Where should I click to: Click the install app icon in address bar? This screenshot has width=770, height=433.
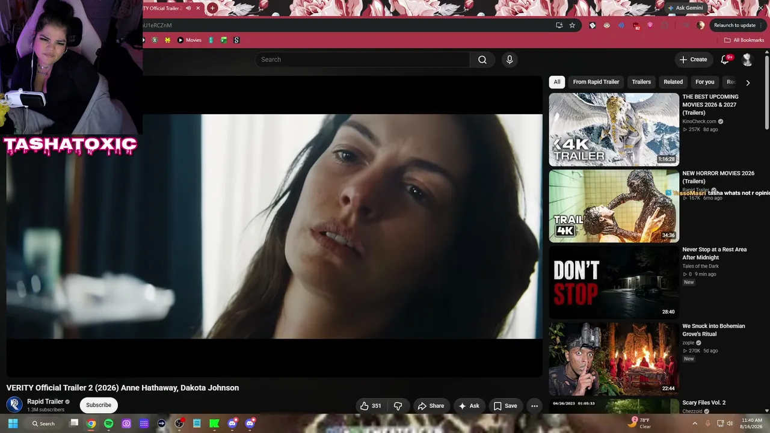pos(559,25)
